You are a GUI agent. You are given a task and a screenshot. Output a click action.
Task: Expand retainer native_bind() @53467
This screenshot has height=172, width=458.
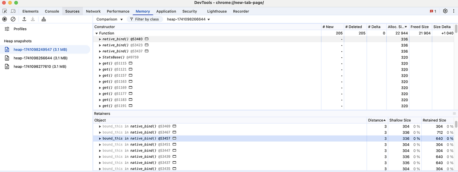(x=100, y=133)
